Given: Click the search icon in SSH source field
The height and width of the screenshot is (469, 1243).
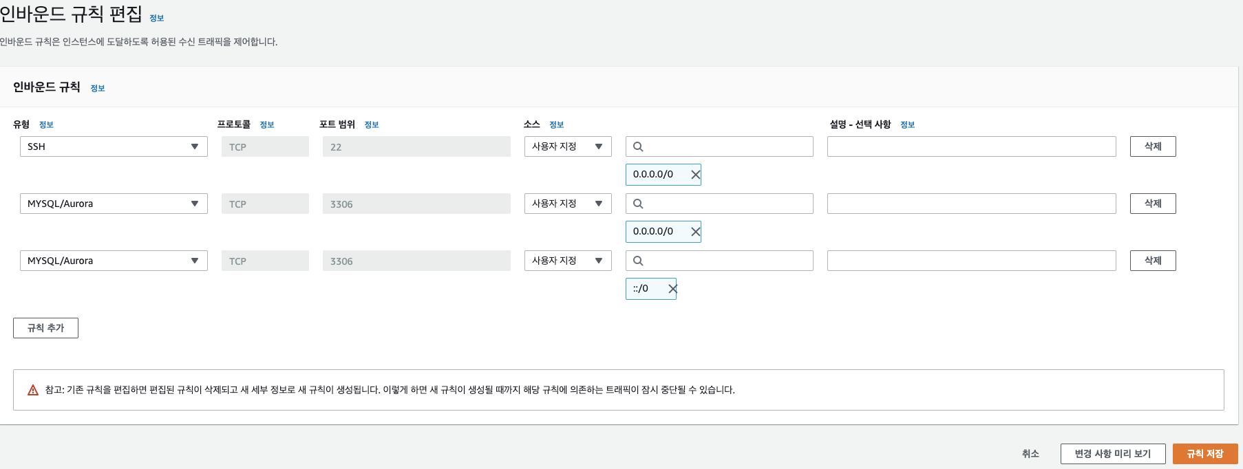Looking at the screenshot, I should pos(638,146).
